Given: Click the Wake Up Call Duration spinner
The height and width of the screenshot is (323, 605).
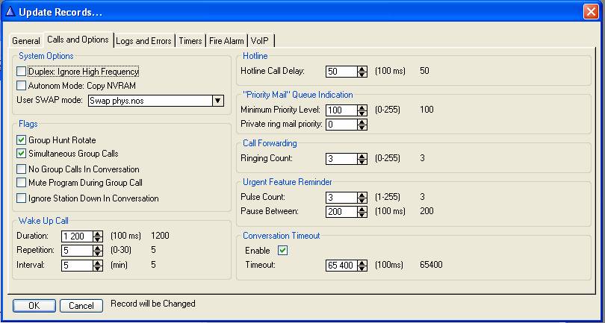Looking at the screenshot, I should [98, 236].
